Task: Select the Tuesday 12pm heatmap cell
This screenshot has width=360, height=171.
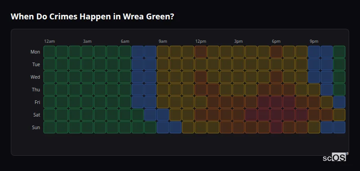Action: tap(201, 64)
